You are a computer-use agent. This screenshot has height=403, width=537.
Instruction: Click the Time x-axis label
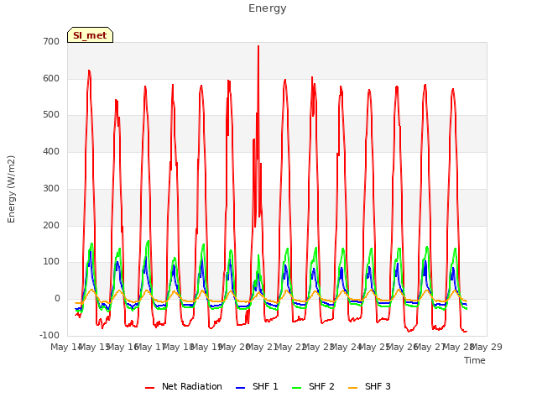[x=475, y=360]
